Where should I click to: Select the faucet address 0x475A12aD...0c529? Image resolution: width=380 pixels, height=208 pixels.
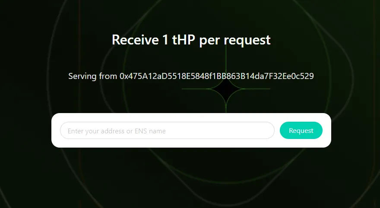click(217, 76)
